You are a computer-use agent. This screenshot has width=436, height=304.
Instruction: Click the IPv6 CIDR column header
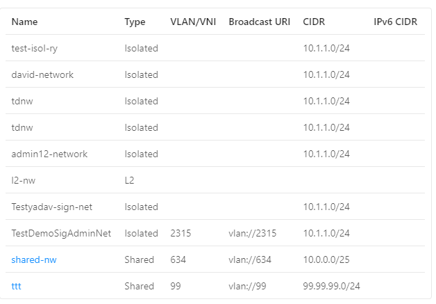click(395, 22)
